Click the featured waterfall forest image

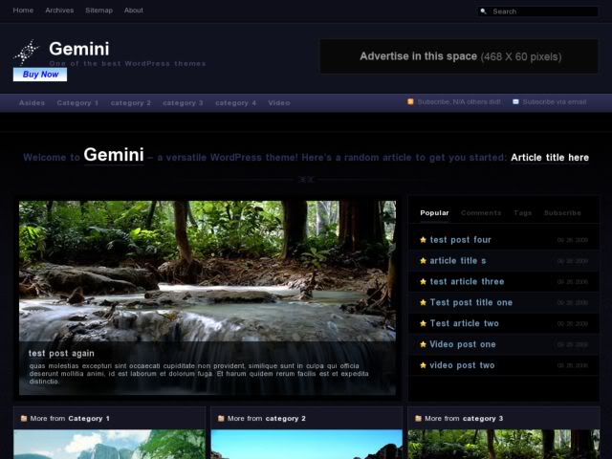tap(208, 268)
